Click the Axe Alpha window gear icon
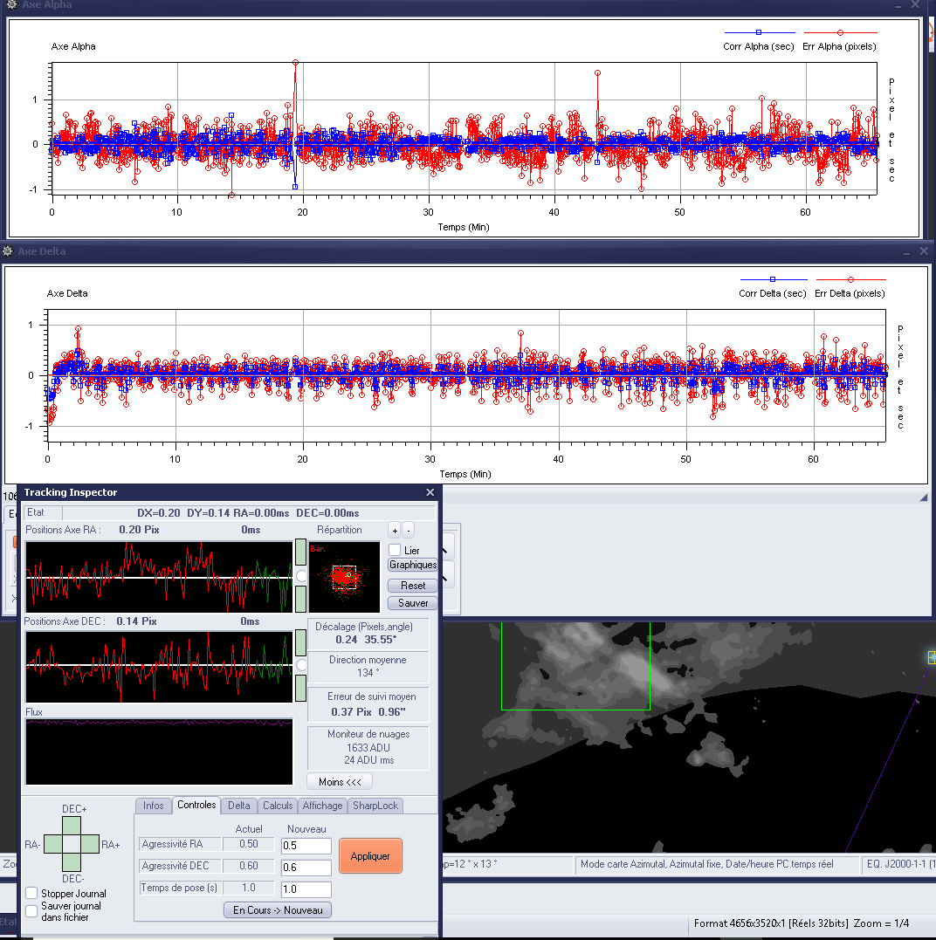Viewport: 936px width, 940px height. click(x=10, y=5)
